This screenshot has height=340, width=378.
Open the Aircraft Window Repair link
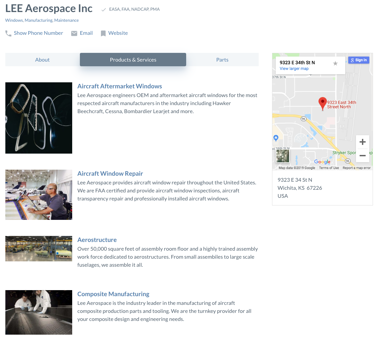coord(110,173)
